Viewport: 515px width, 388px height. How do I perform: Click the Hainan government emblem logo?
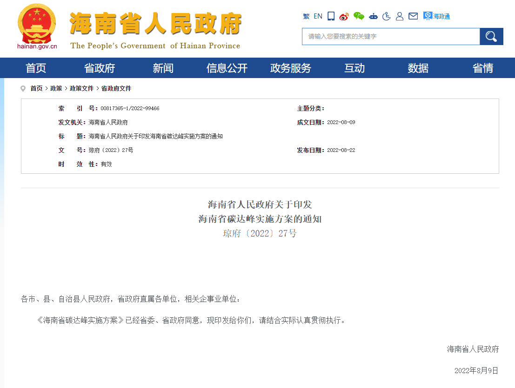pos(37,23)
